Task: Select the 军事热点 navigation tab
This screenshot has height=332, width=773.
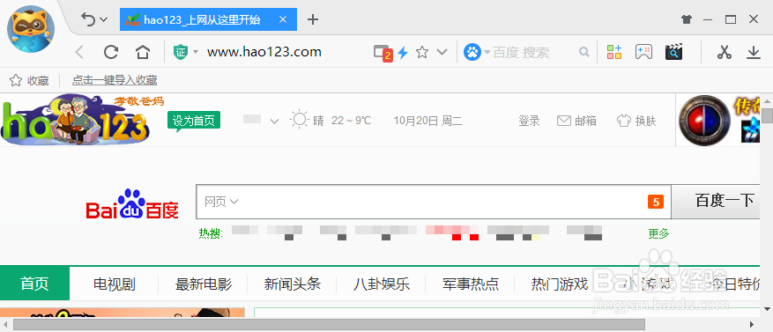Action: pyautogui.click(x=471, y=284)
